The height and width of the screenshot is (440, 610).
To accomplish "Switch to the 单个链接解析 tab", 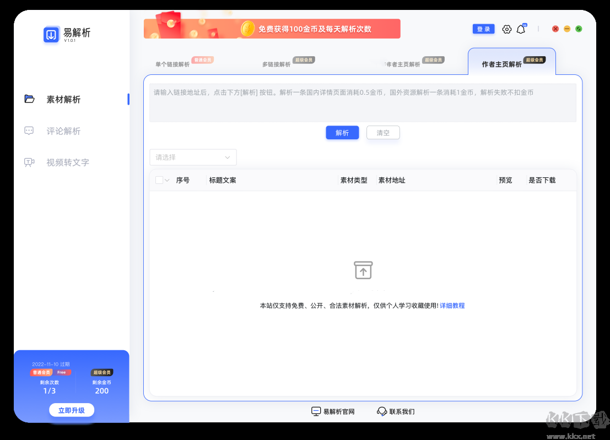I will tap(172, 64).
